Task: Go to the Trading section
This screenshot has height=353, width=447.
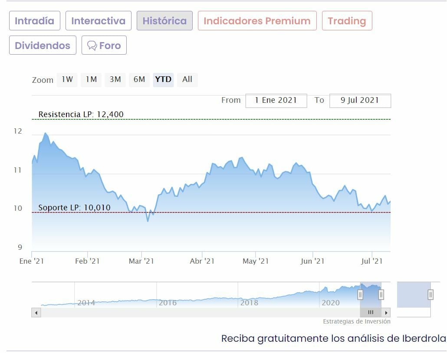Action: coord(347,21)
